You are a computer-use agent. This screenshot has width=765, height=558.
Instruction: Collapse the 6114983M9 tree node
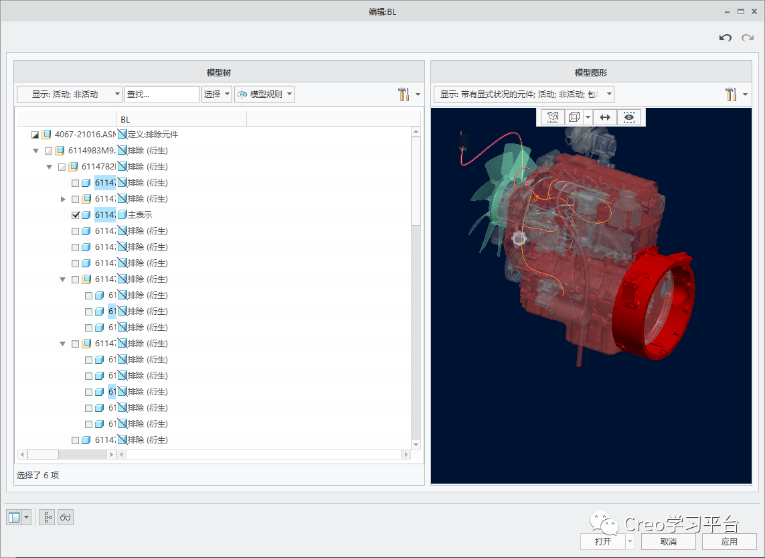35,151
